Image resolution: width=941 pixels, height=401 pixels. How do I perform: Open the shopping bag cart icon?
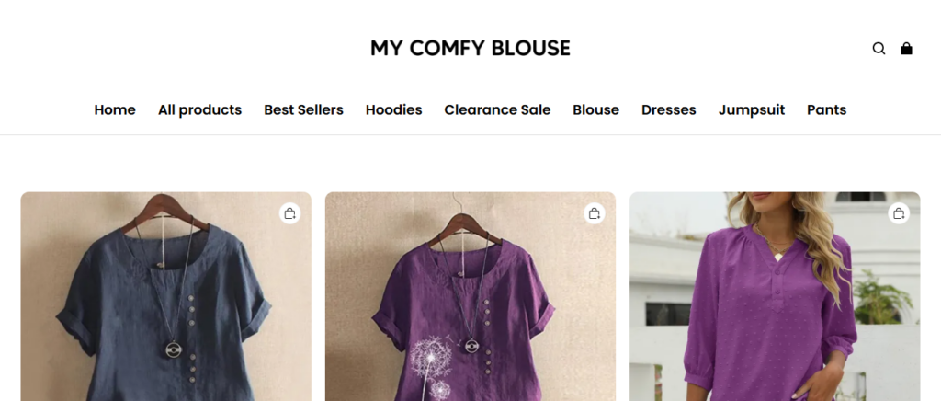(x=906, y=49)
